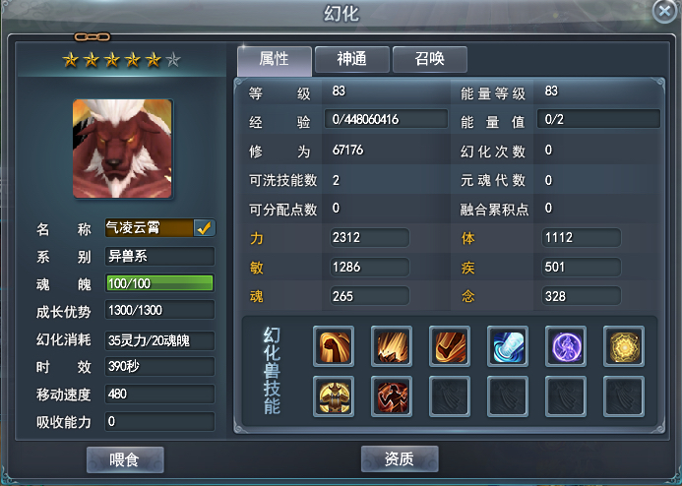The image size is (682, 486).
Task: Click the golden rune circle skill icon
Action: click(624, 346)
